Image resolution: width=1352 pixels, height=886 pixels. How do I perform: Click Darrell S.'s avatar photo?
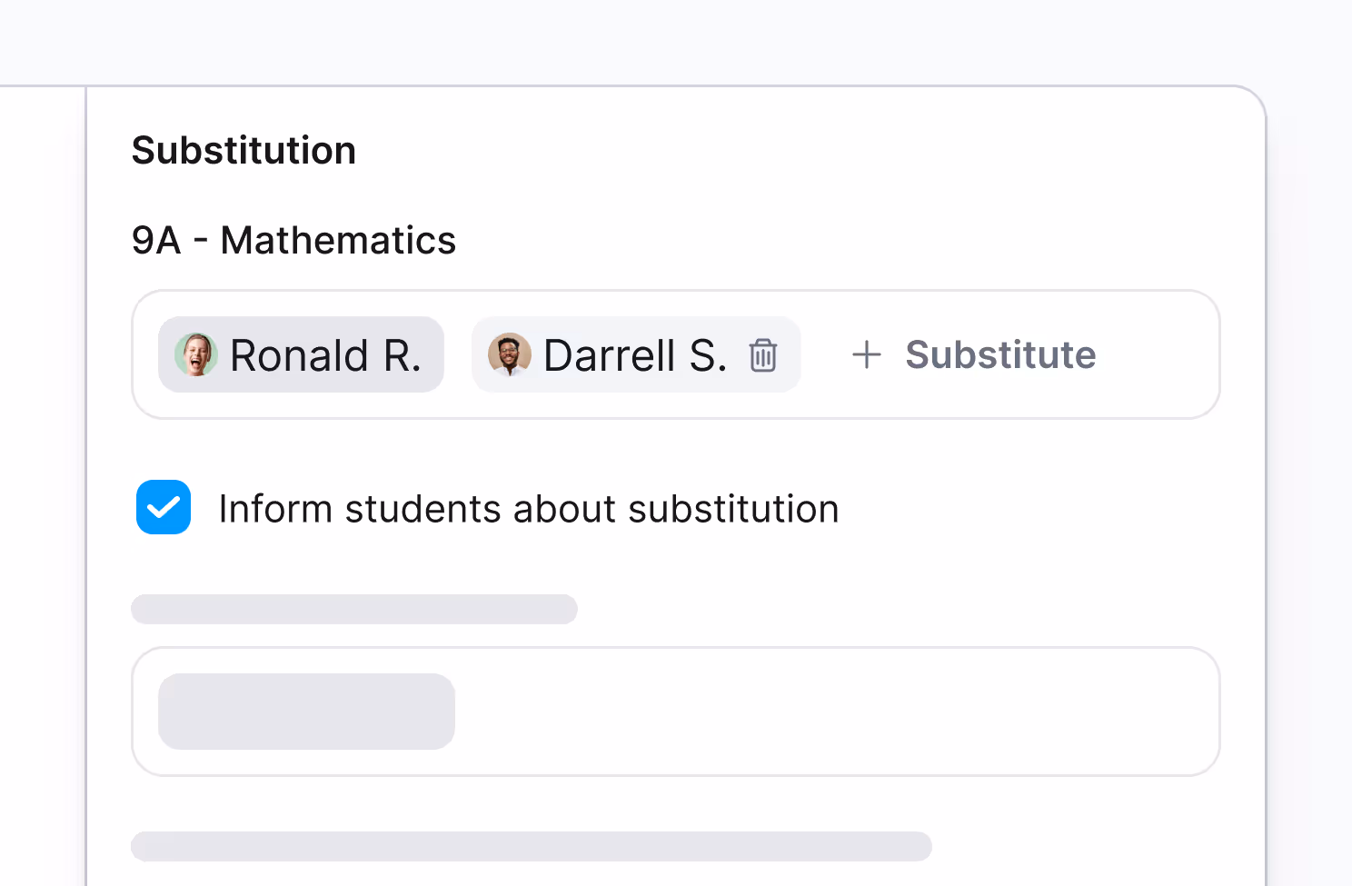pos(510,354)
